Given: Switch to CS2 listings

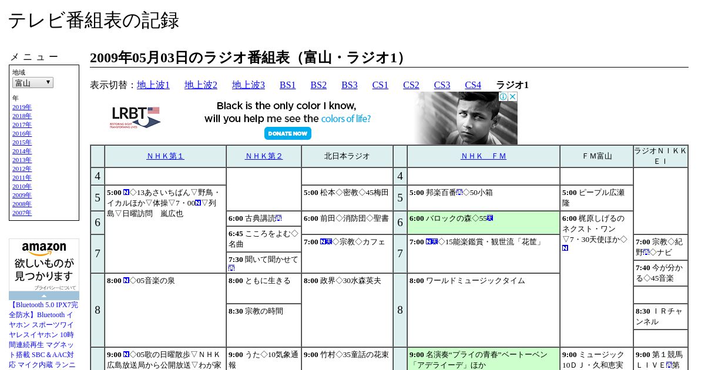Looking at the screenshot, I should pyautogui.click(x=411, y=85).
